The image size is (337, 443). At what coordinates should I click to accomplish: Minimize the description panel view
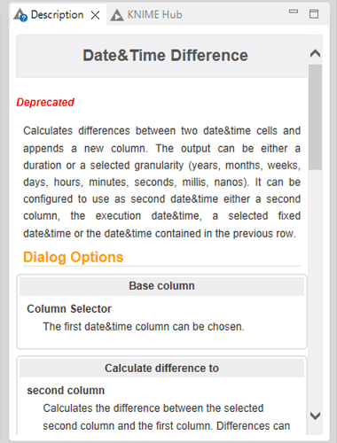coord(294,12)
